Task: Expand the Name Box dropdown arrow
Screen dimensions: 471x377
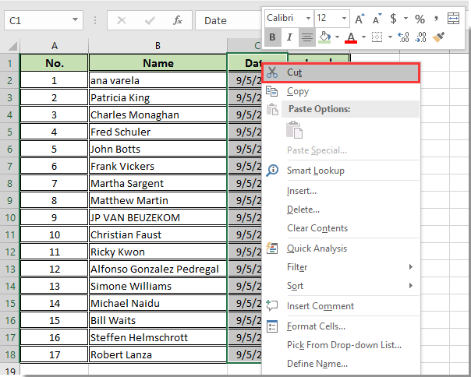Action: point(75,20)
